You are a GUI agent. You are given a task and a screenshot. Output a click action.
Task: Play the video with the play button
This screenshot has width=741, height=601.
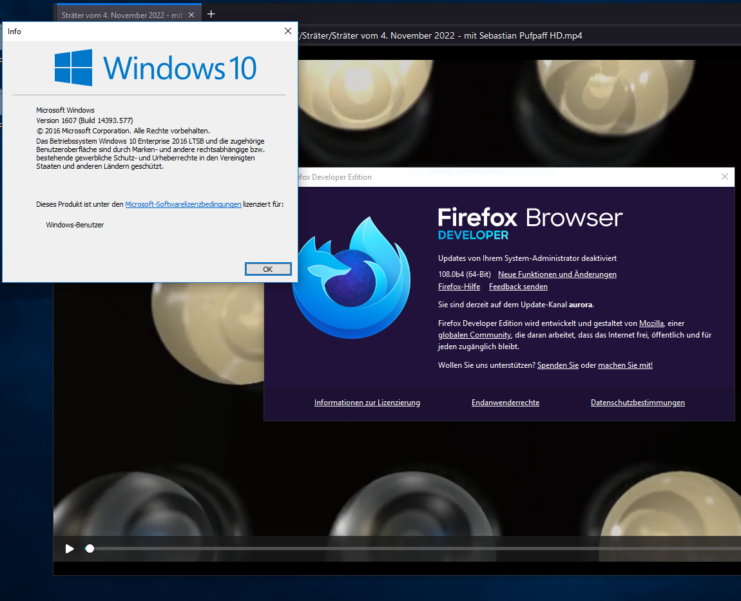(70, 549)
